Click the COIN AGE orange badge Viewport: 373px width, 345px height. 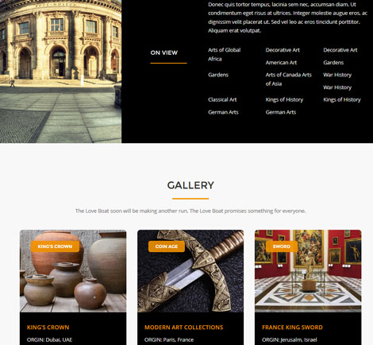pyautogui.click(x=167, y=246)
